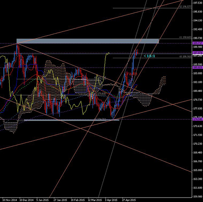
Task: Click the 171.930 price axis label
Action: (198, 135)
